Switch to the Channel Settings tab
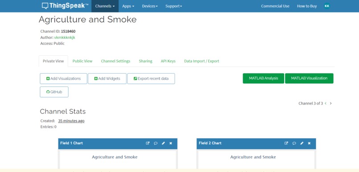Screen dimensions: 359x172 point(116,61)
